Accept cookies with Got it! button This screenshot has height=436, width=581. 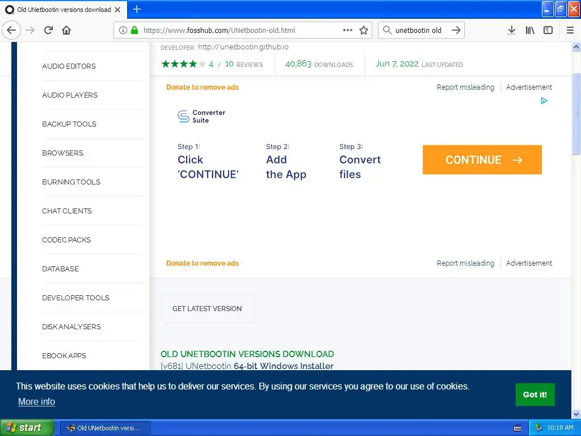pyautogui.click(x=535, y=395)
